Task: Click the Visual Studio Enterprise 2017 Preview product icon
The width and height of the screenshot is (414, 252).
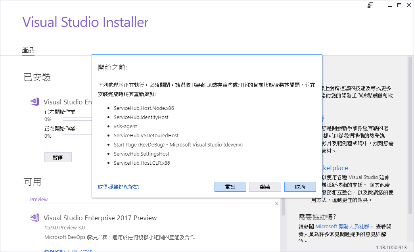Action: point(34,217)
